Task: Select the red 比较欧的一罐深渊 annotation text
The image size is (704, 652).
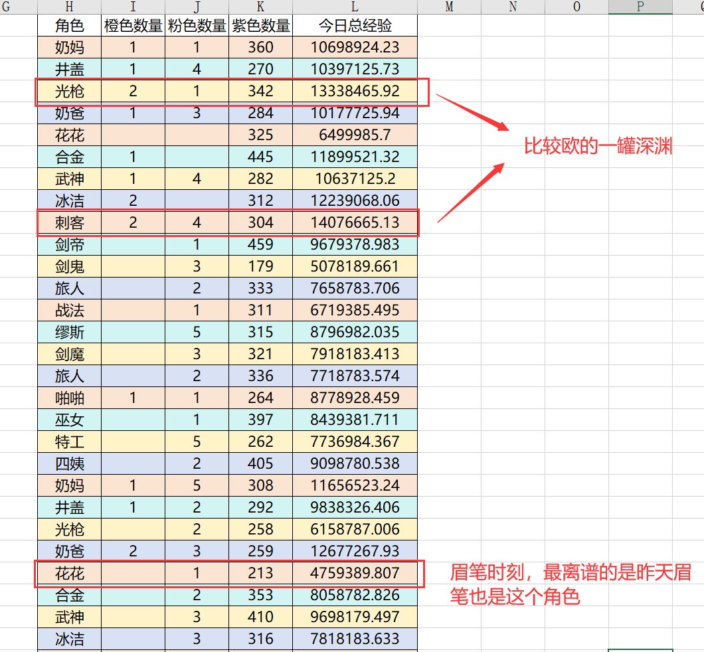Action: point(598,147)
